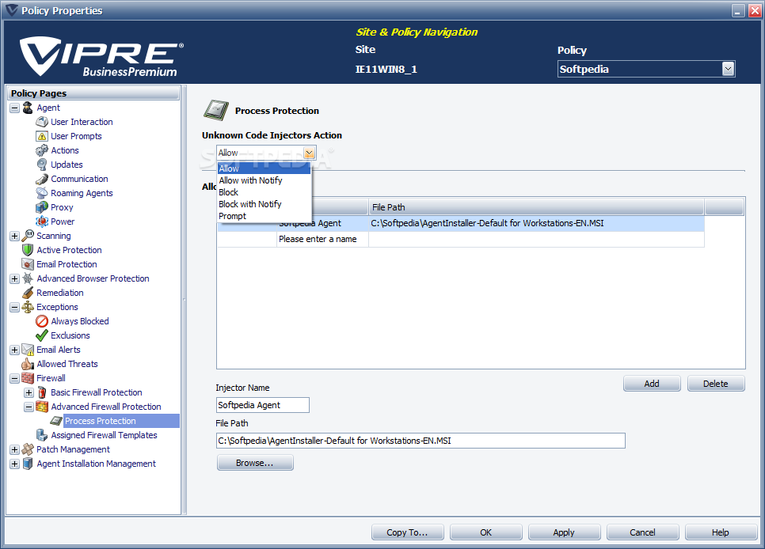This screenshot has height=549, width=765.
Task: Click the Cancel button
Action: tap(642, 532)
